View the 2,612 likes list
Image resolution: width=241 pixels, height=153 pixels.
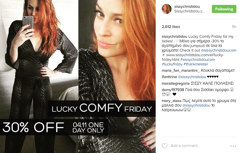coord(171,27)
